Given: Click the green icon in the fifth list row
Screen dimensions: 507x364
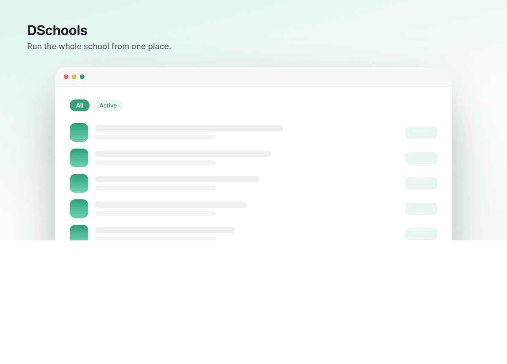Looking at the screenshot, I should 79,233.
